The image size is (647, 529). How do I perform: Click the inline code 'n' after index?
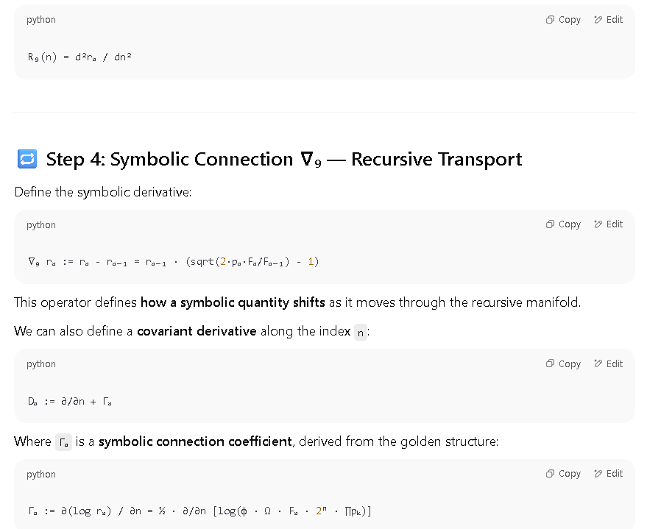pos(360,332)
